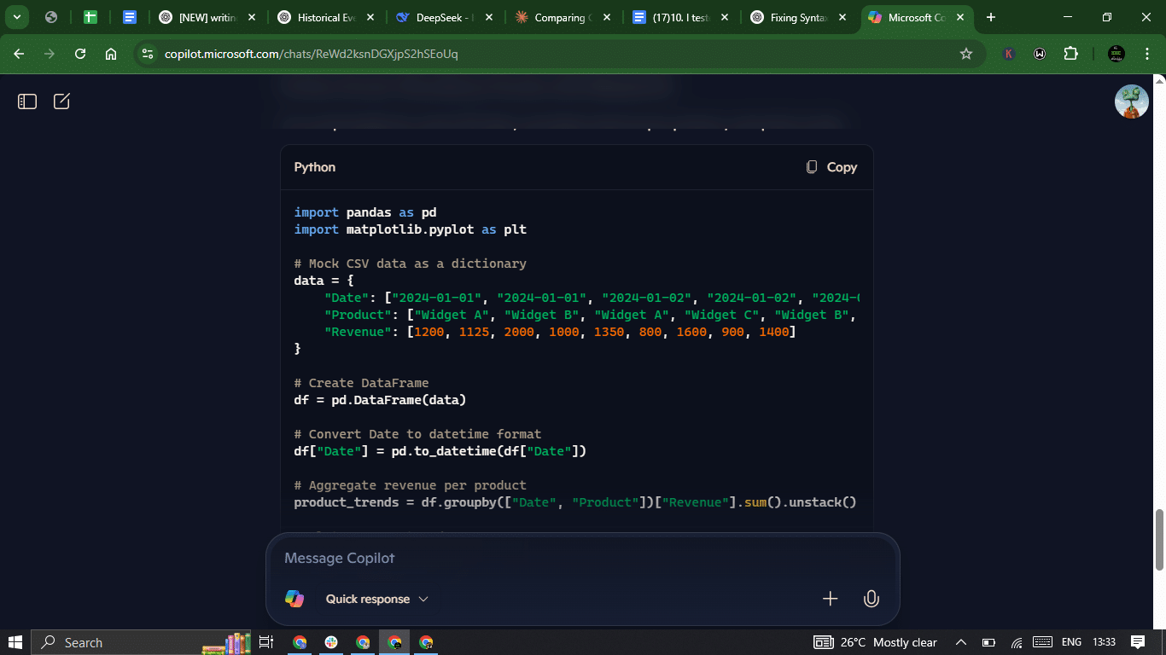Open the browser home page

click(x=111, y=54)
